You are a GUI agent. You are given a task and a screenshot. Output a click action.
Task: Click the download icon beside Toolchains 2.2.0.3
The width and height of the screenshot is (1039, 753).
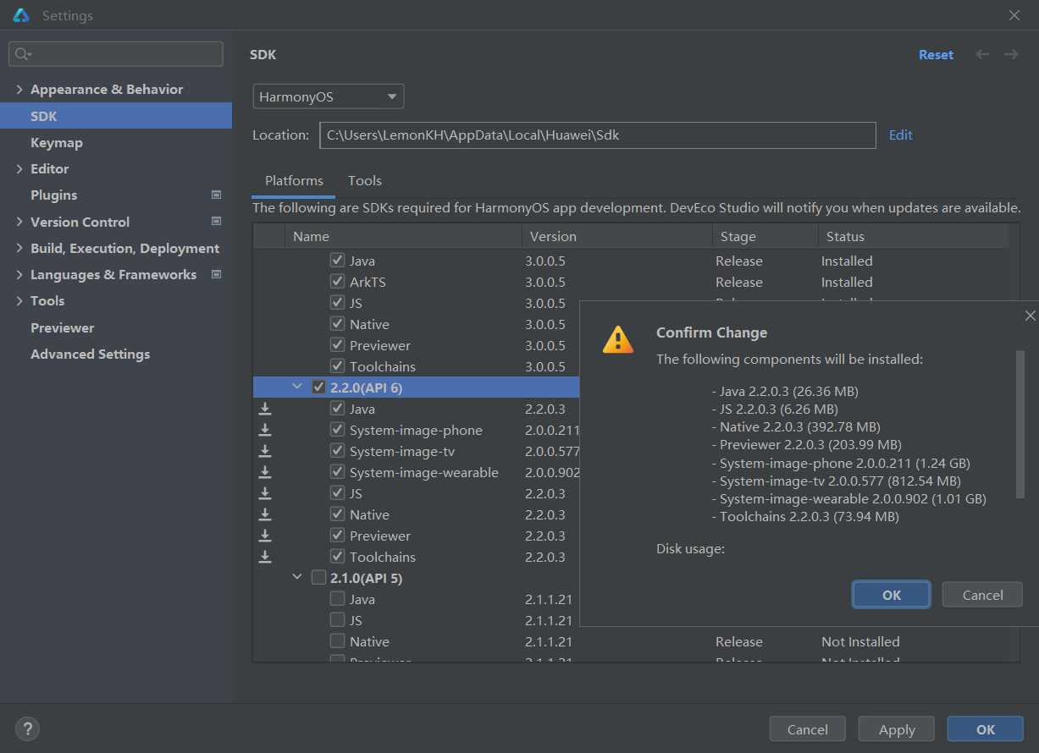[x=265, y=557]
